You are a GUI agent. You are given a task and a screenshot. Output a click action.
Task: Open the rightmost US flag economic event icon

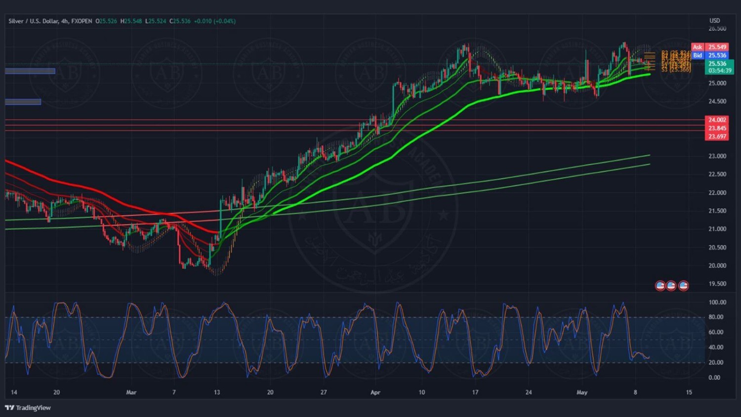(x=683, y=286)
